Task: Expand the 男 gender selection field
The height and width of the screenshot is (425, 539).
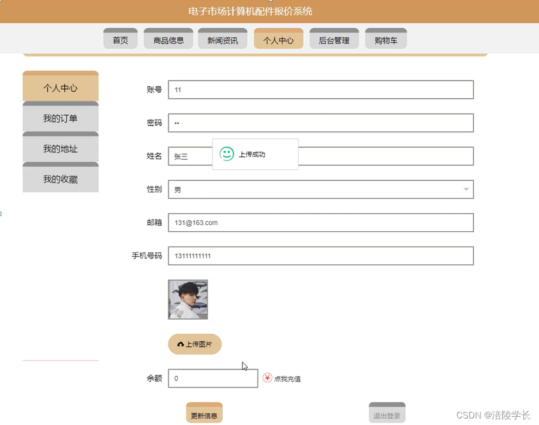Action: [x=321, y=189]
